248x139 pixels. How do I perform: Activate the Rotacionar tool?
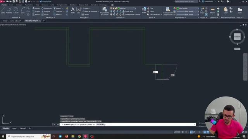(x=46, y=8)
